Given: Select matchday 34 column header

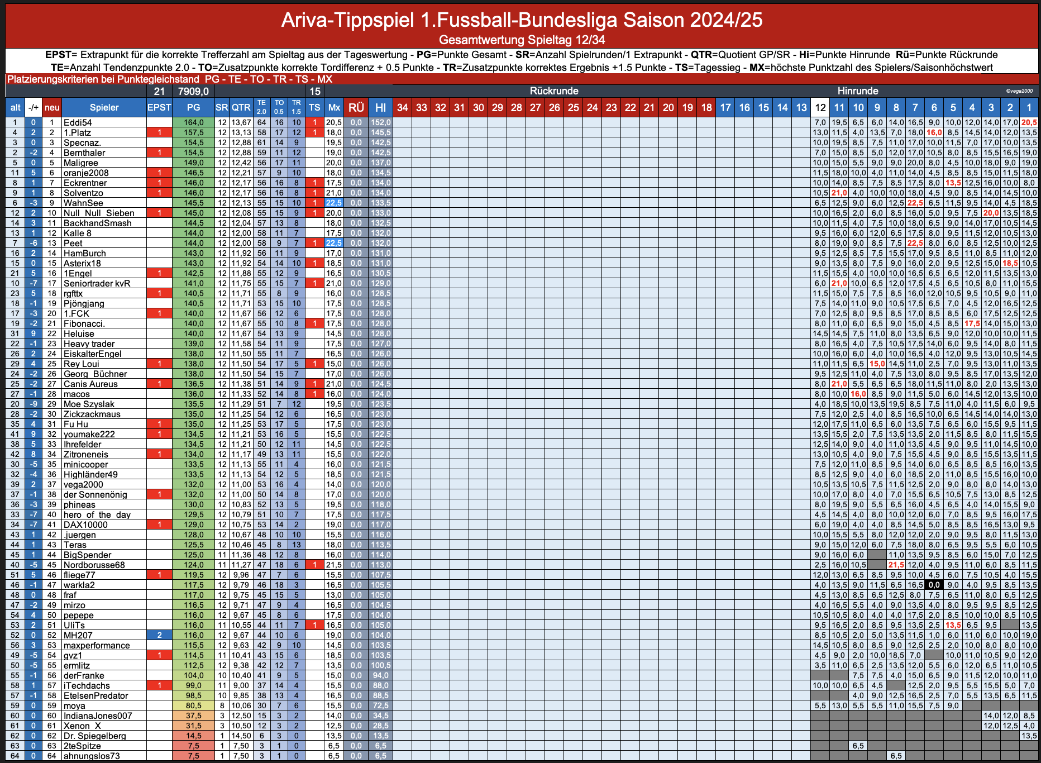Looking at the screenshot, I should click(403, 108).
